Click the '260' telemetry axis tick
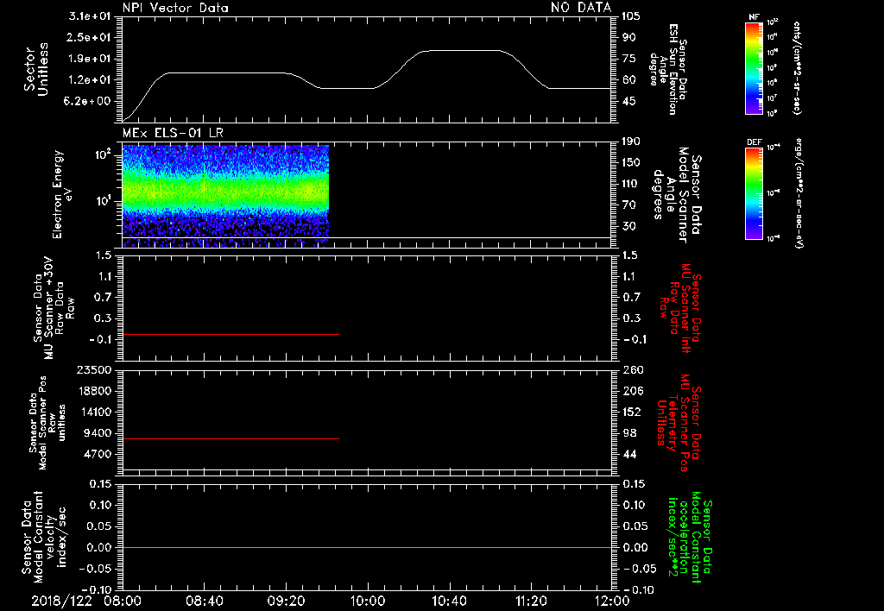The image size is (884, 611). pos(631,370)
